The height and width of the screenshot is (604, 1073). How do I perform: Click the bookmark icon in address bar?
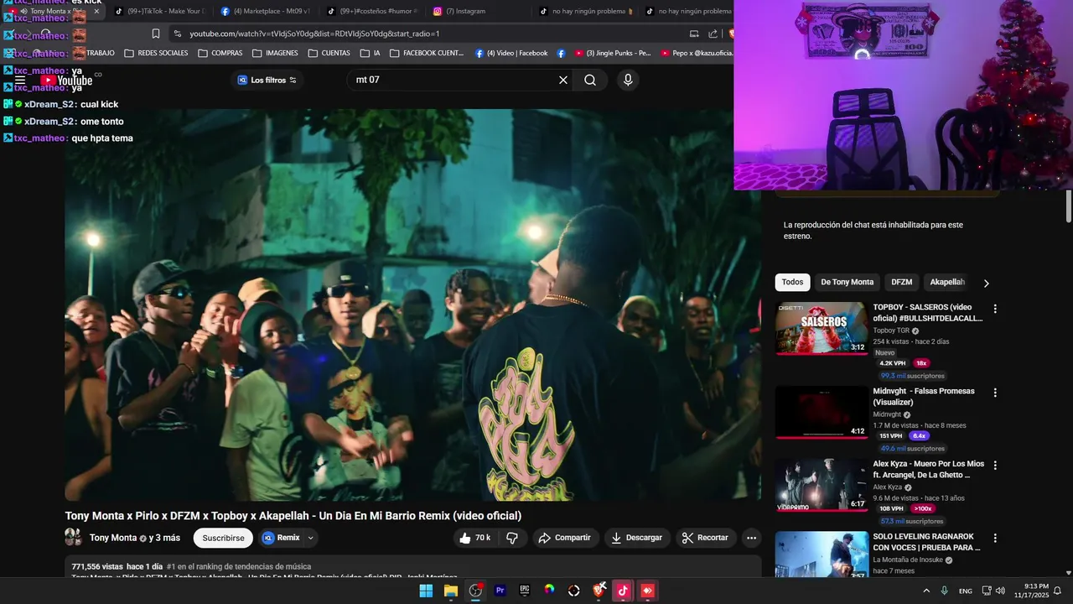[x=156, y=34]
